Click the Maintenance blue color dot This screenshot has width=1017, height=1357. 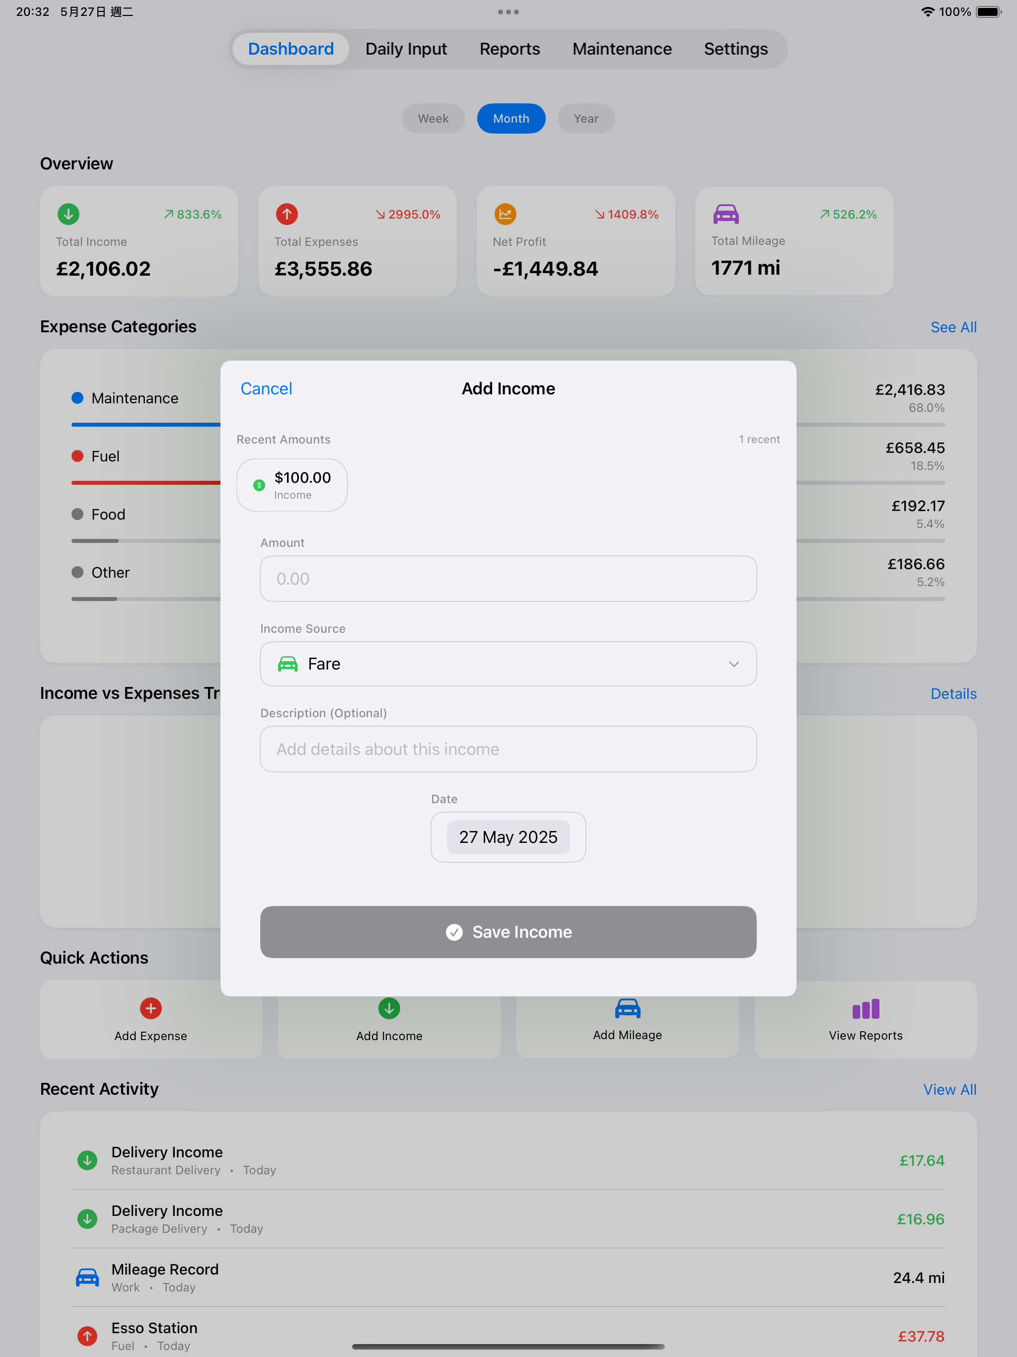click(77, 398)
